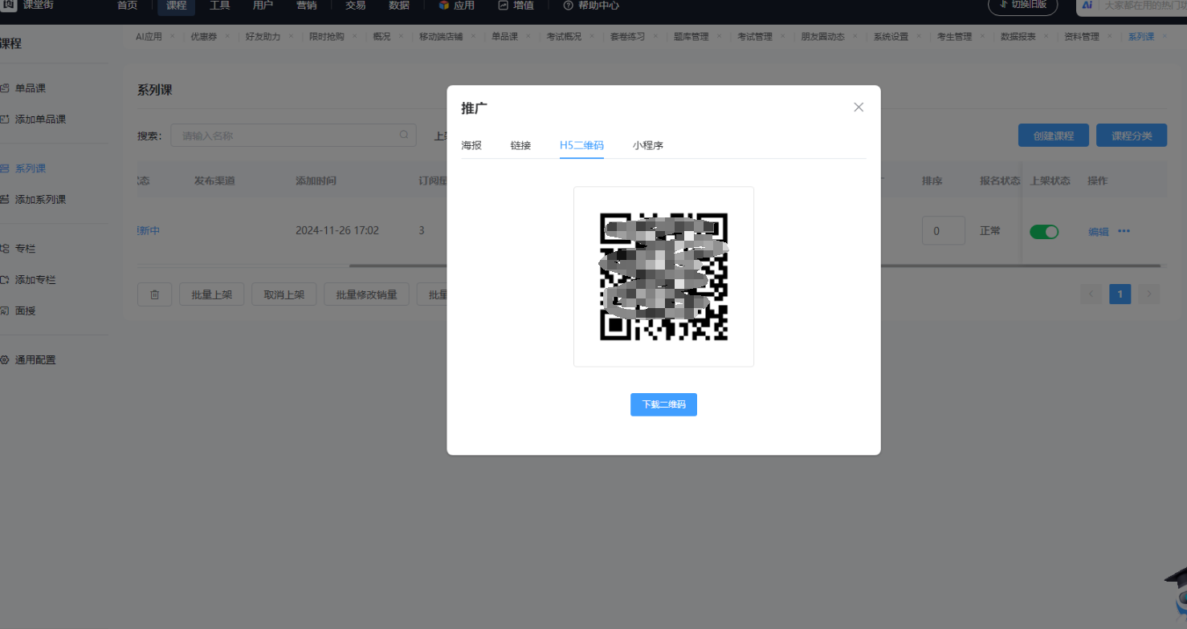
Task: Open 课程 in the top navigation
Action: [x=176, y=6]
